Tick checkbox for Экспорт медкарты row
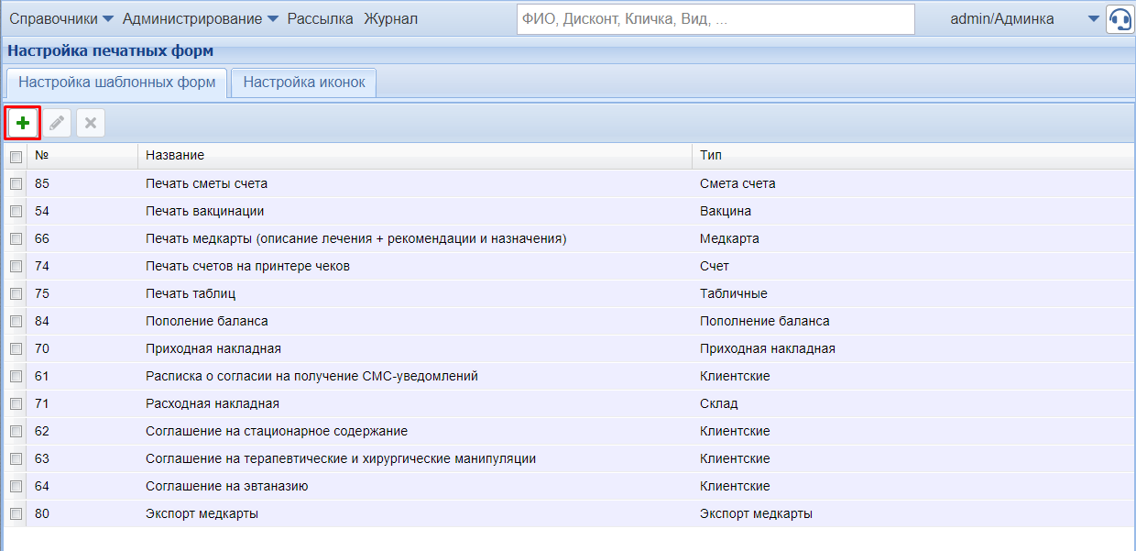The image size is (1136, 551). [16, 513]
